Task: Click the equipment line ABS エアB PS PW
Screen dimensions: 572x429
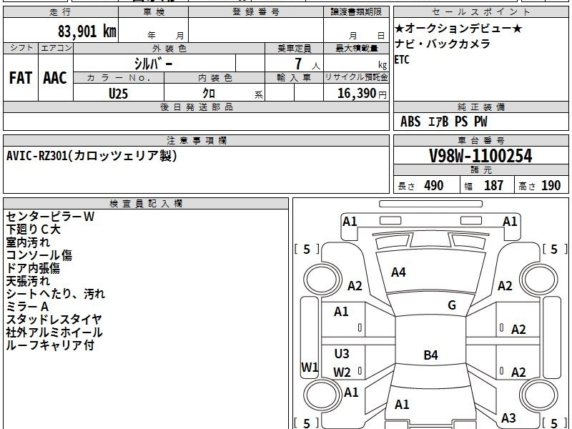Action: tap(443, 122)
